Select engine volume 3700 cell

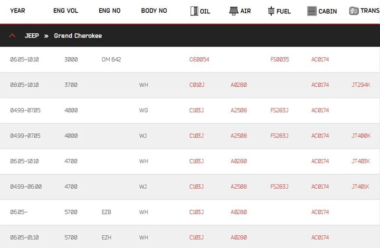click(x=71, y=85)
